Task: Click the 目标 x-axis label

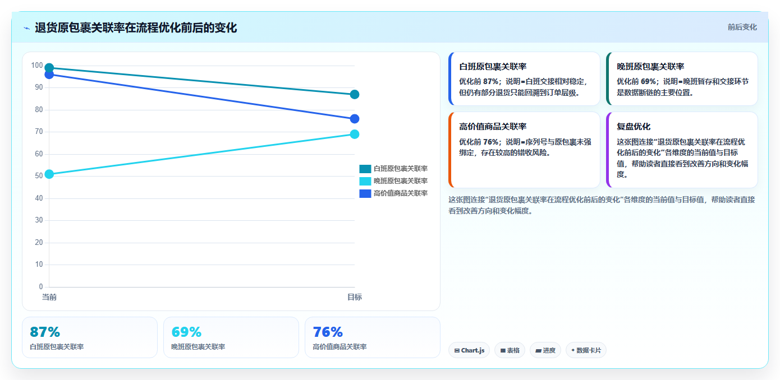Action: [355, 297]
